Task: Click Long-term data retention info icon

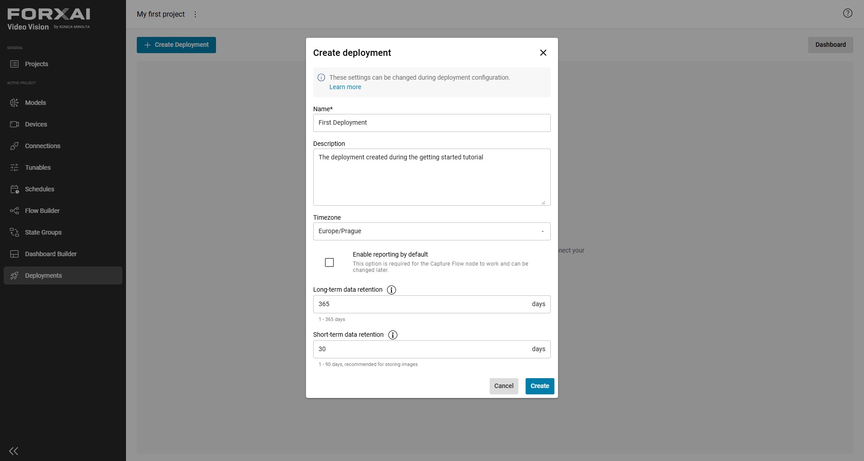Action: point(391,290)
